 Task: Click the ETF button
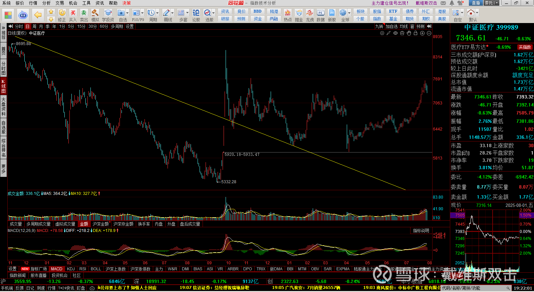point(393,11)
